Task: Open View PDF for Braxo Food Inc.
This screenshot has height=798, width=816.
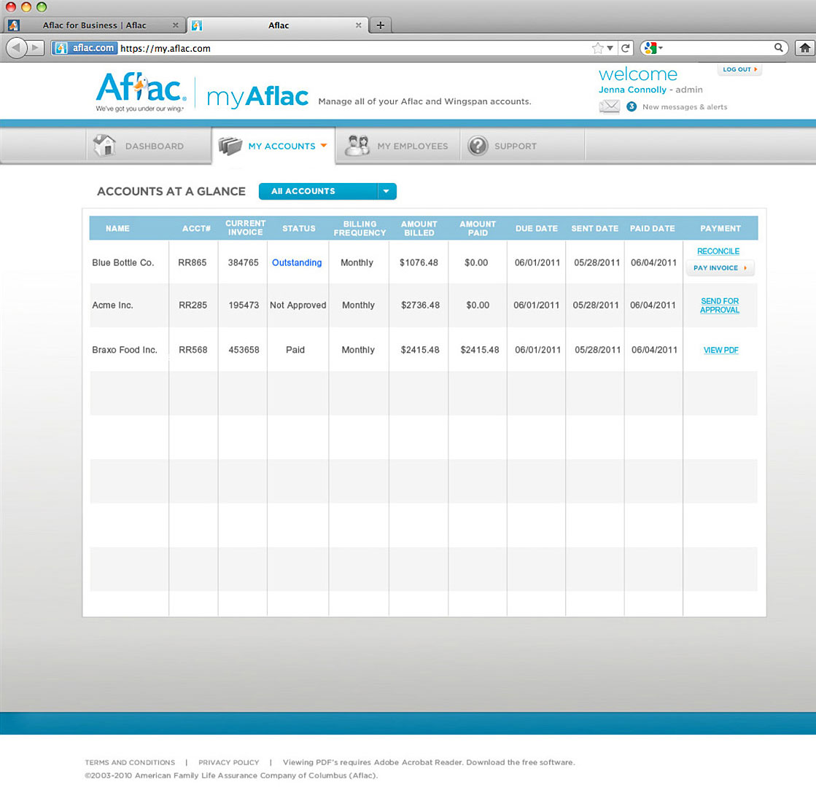Action: pyautogui.click(x=720, y=350)
